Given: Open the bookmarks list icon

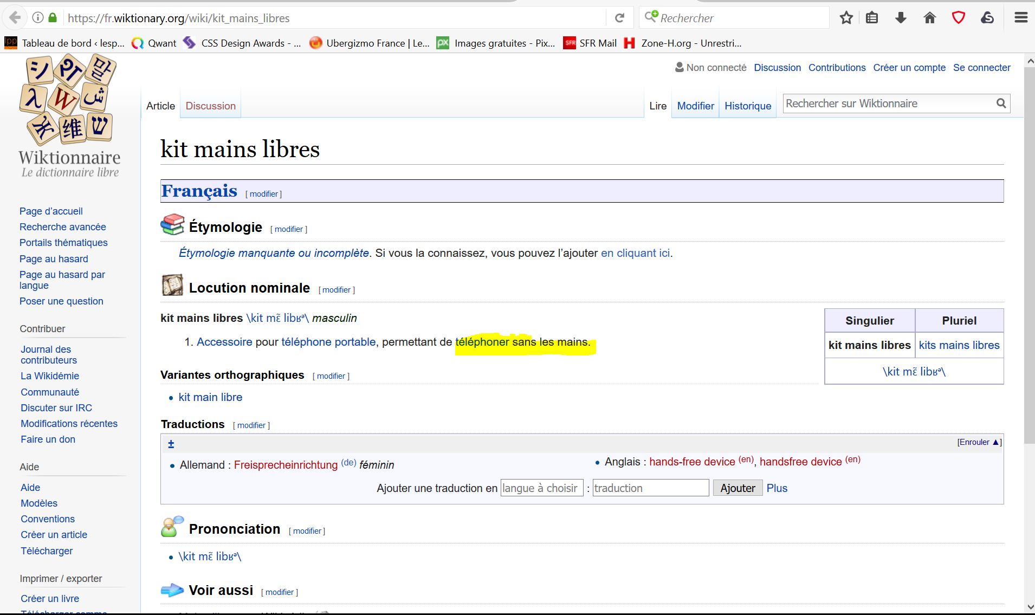Looking at the screenshot, I should coord(871,18).
